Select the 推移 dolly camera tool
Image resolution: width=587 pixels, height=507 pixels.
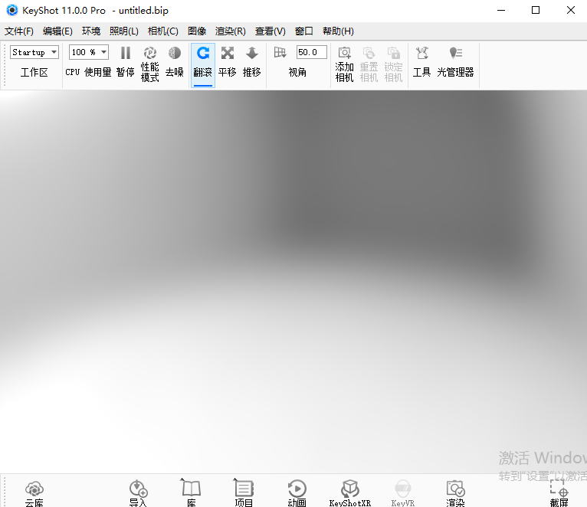251,62
